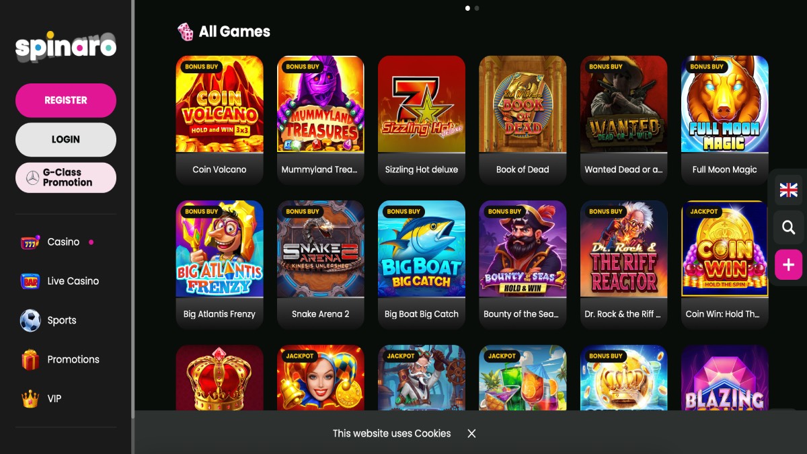The height and width of the screenshot is (454, 807).
Task: Click the pink plus button
Action: click(x=788, y=265)
